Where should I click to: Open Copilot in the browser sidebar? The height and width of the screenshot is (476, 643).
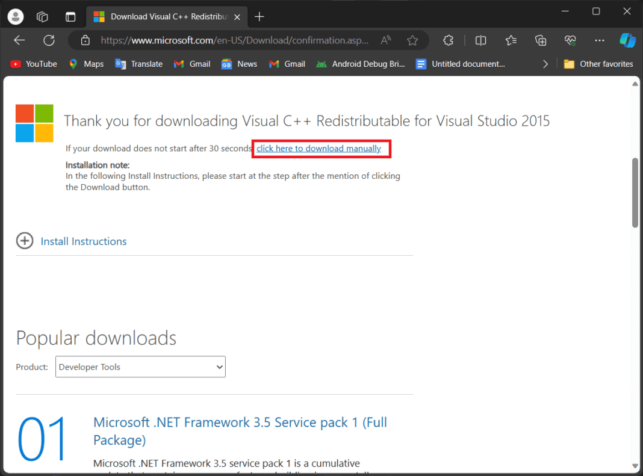(x=628, y=40)
